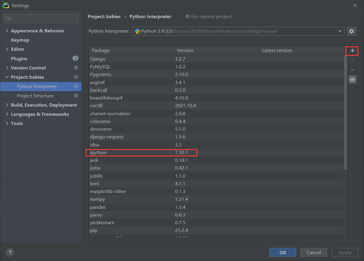Click the minus icon to uninstall package
Image resolution: width=364 pixels, height=261 pixels.
[352, 60]
